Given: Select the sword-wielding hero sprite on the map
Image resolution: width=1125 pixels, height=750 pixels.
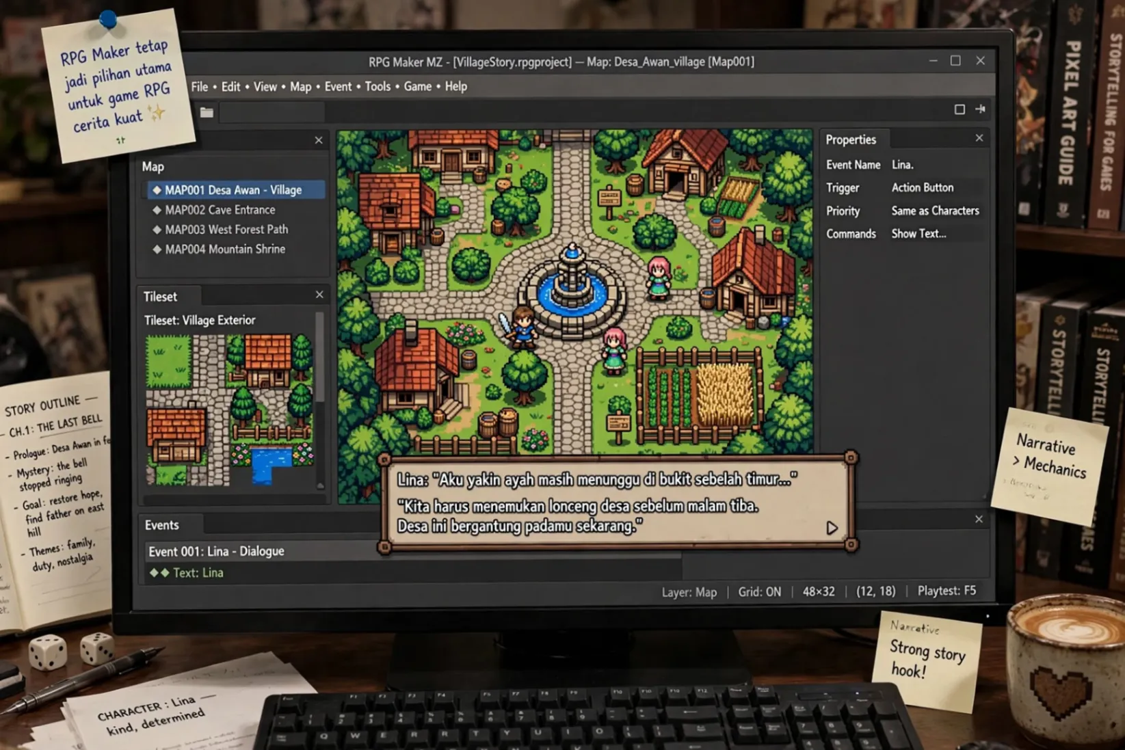Looking at the screenshot, I should pyautogui.click(x=521, y=327).
